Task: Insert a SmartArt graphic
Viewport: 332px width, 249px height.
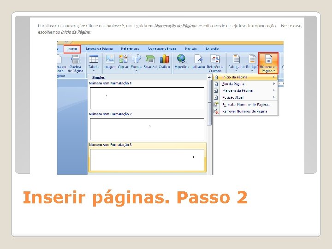Action: coord(150,62)
